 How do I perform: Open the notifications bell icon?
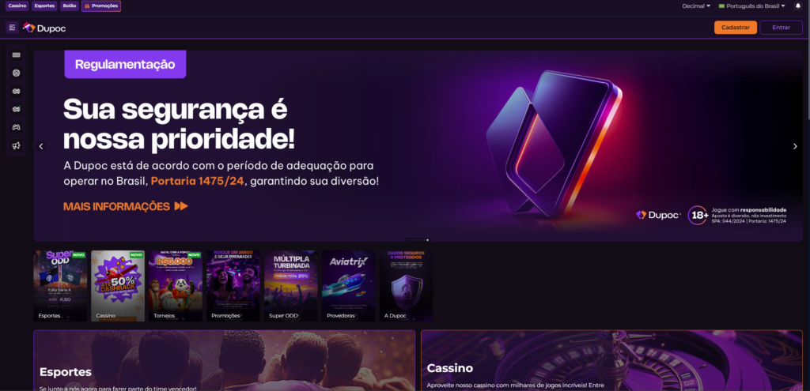797,6
